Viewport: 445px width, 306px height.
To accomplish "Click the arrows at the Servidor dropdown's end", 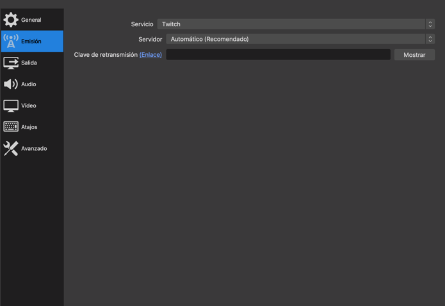I will (430, 39).
